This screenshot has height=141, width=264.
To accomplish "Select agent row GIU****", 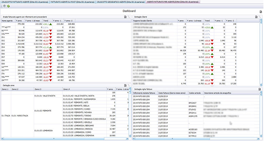I will pyautogui.click(x=38, y=70).
